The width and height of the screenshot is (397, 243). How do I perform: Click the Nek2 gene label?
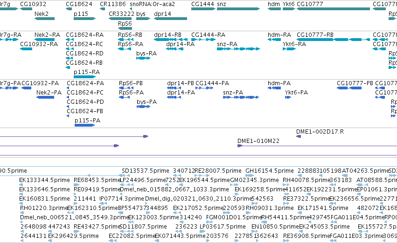[41, 13]
